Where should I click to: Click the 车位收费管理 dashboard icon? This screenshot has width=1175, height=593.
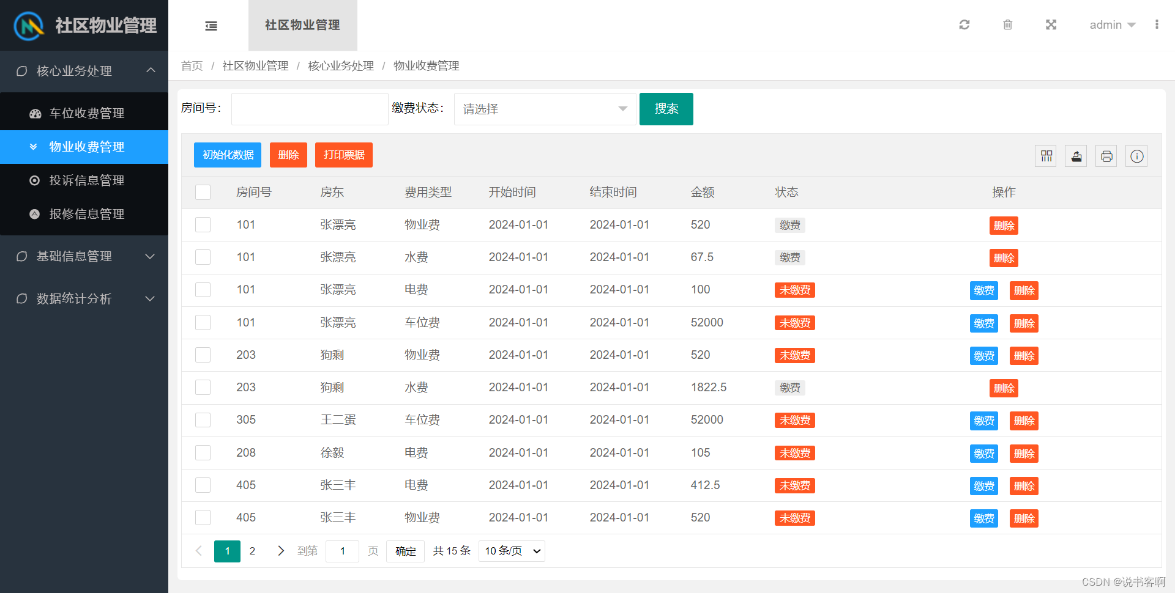35,114
